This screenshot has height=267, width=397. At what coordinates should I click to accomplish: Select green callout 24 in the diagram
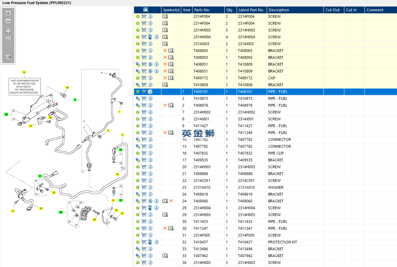(x=61, y=212)
